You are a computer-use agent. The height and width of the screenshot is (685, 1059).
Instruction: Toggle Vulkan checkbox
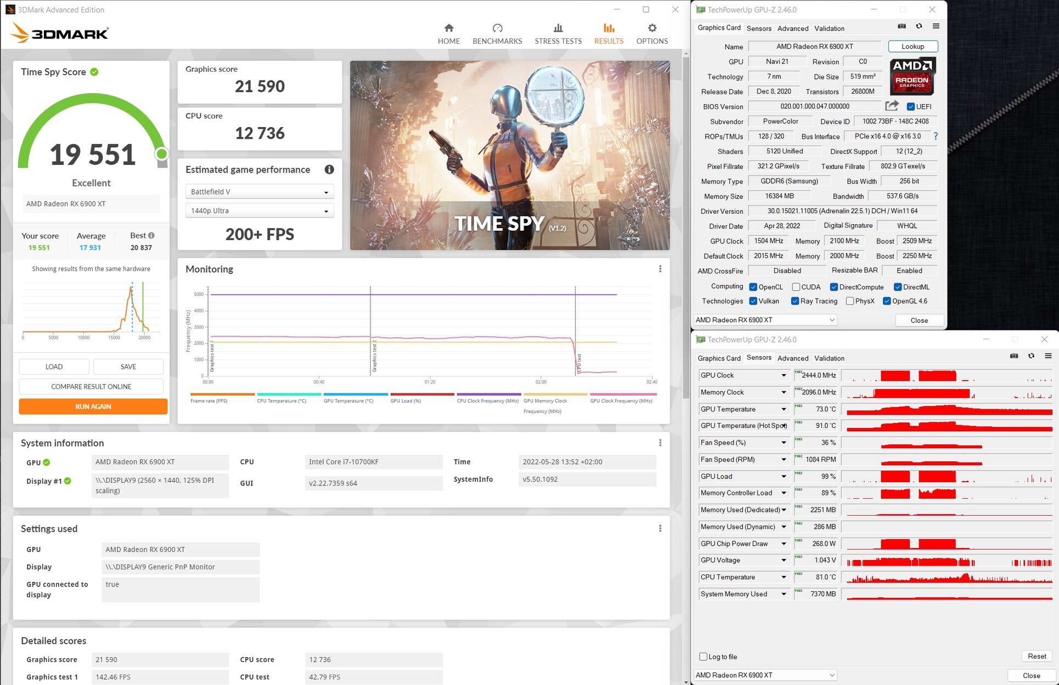click(753, 301)
